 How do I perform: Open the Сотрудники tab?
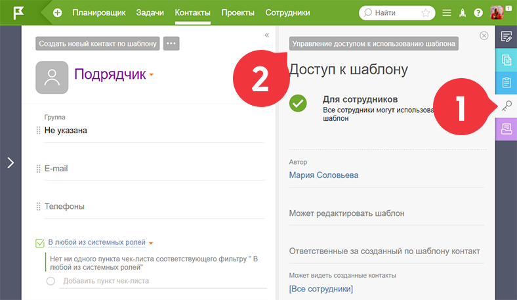(287, 13)
